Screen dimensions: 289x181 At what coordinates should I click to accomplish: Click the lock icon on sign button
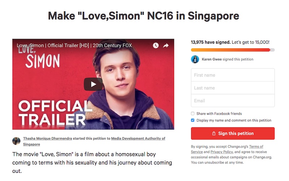(x=213, y=133)
